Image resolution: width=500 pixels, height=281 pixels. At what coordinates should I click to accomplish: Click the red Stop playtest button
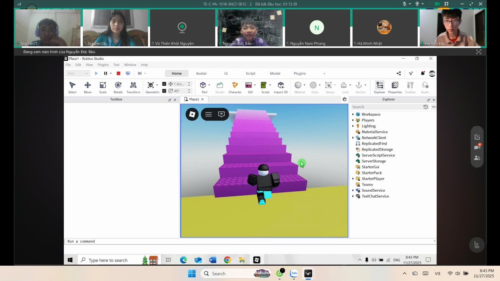118,73
